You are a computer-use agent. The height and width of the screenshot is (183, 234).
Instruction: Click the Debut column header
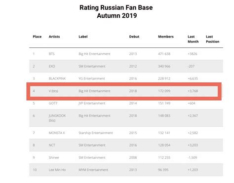coord(134,37)
